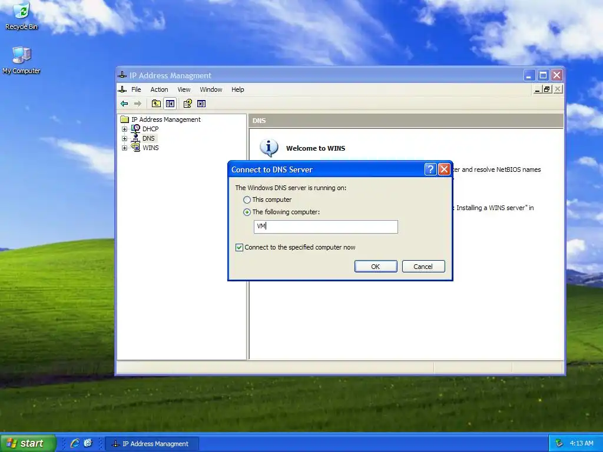Click the system tray network icon
This screenshot has width=603, height=452.
(x=559, y=443)
